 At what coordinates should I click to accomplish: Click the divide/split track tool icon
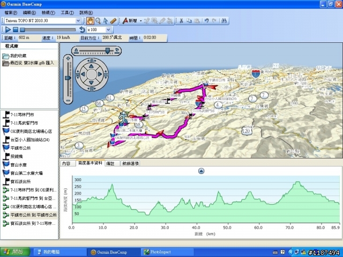(170, 21)
